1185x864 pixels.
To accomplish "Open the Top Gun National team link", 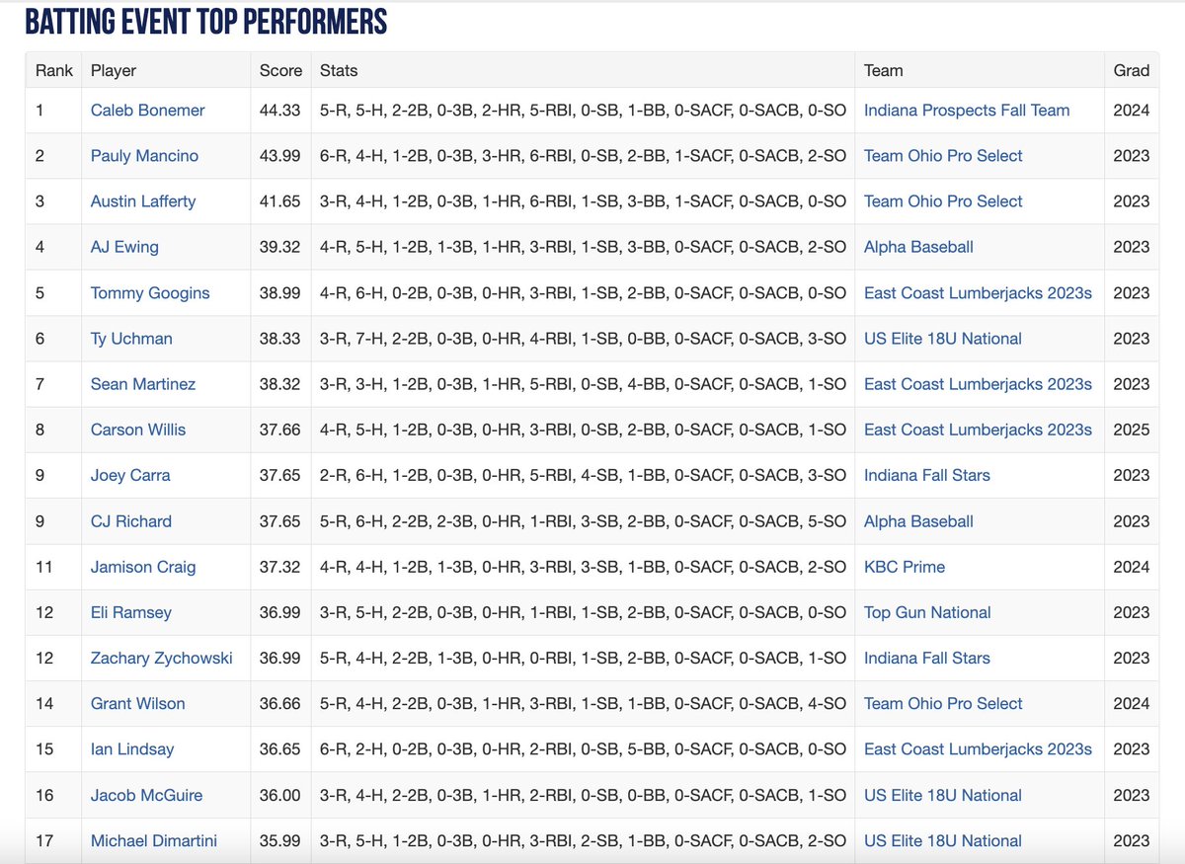I will [927, 612].
